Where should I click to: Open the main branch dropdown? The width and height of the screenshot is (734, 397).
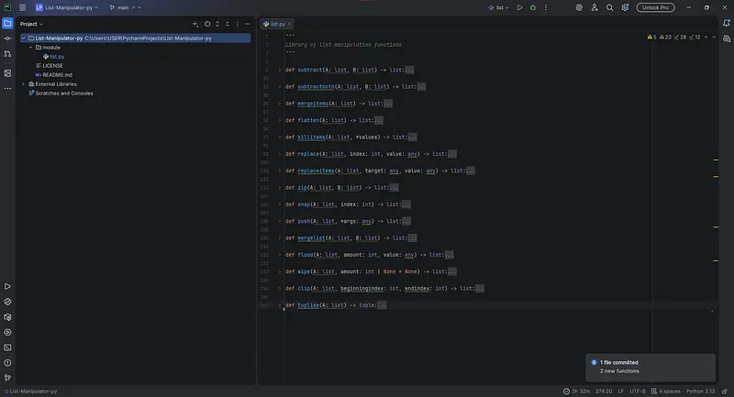(124, 7)
